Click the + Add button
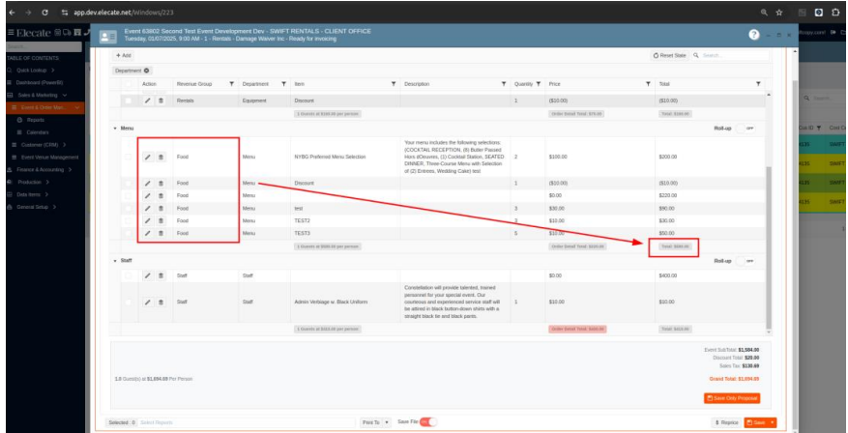 [x=124, y=56]
